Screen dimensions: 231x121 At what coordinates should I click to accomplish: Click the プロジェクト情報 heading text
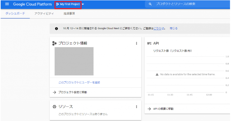pyautogui.click(x=73, y=43)
